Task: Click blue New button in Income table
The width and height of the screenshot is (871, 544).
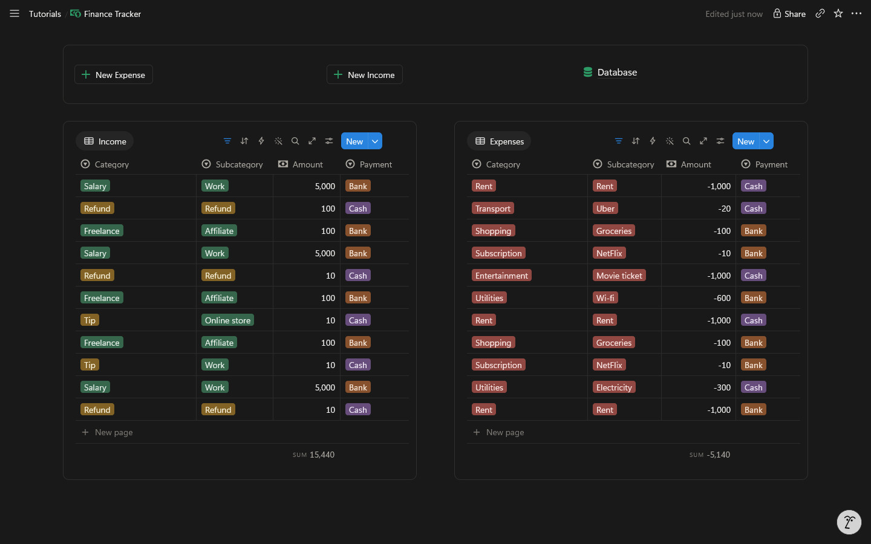Action: (x=354, y=141)
